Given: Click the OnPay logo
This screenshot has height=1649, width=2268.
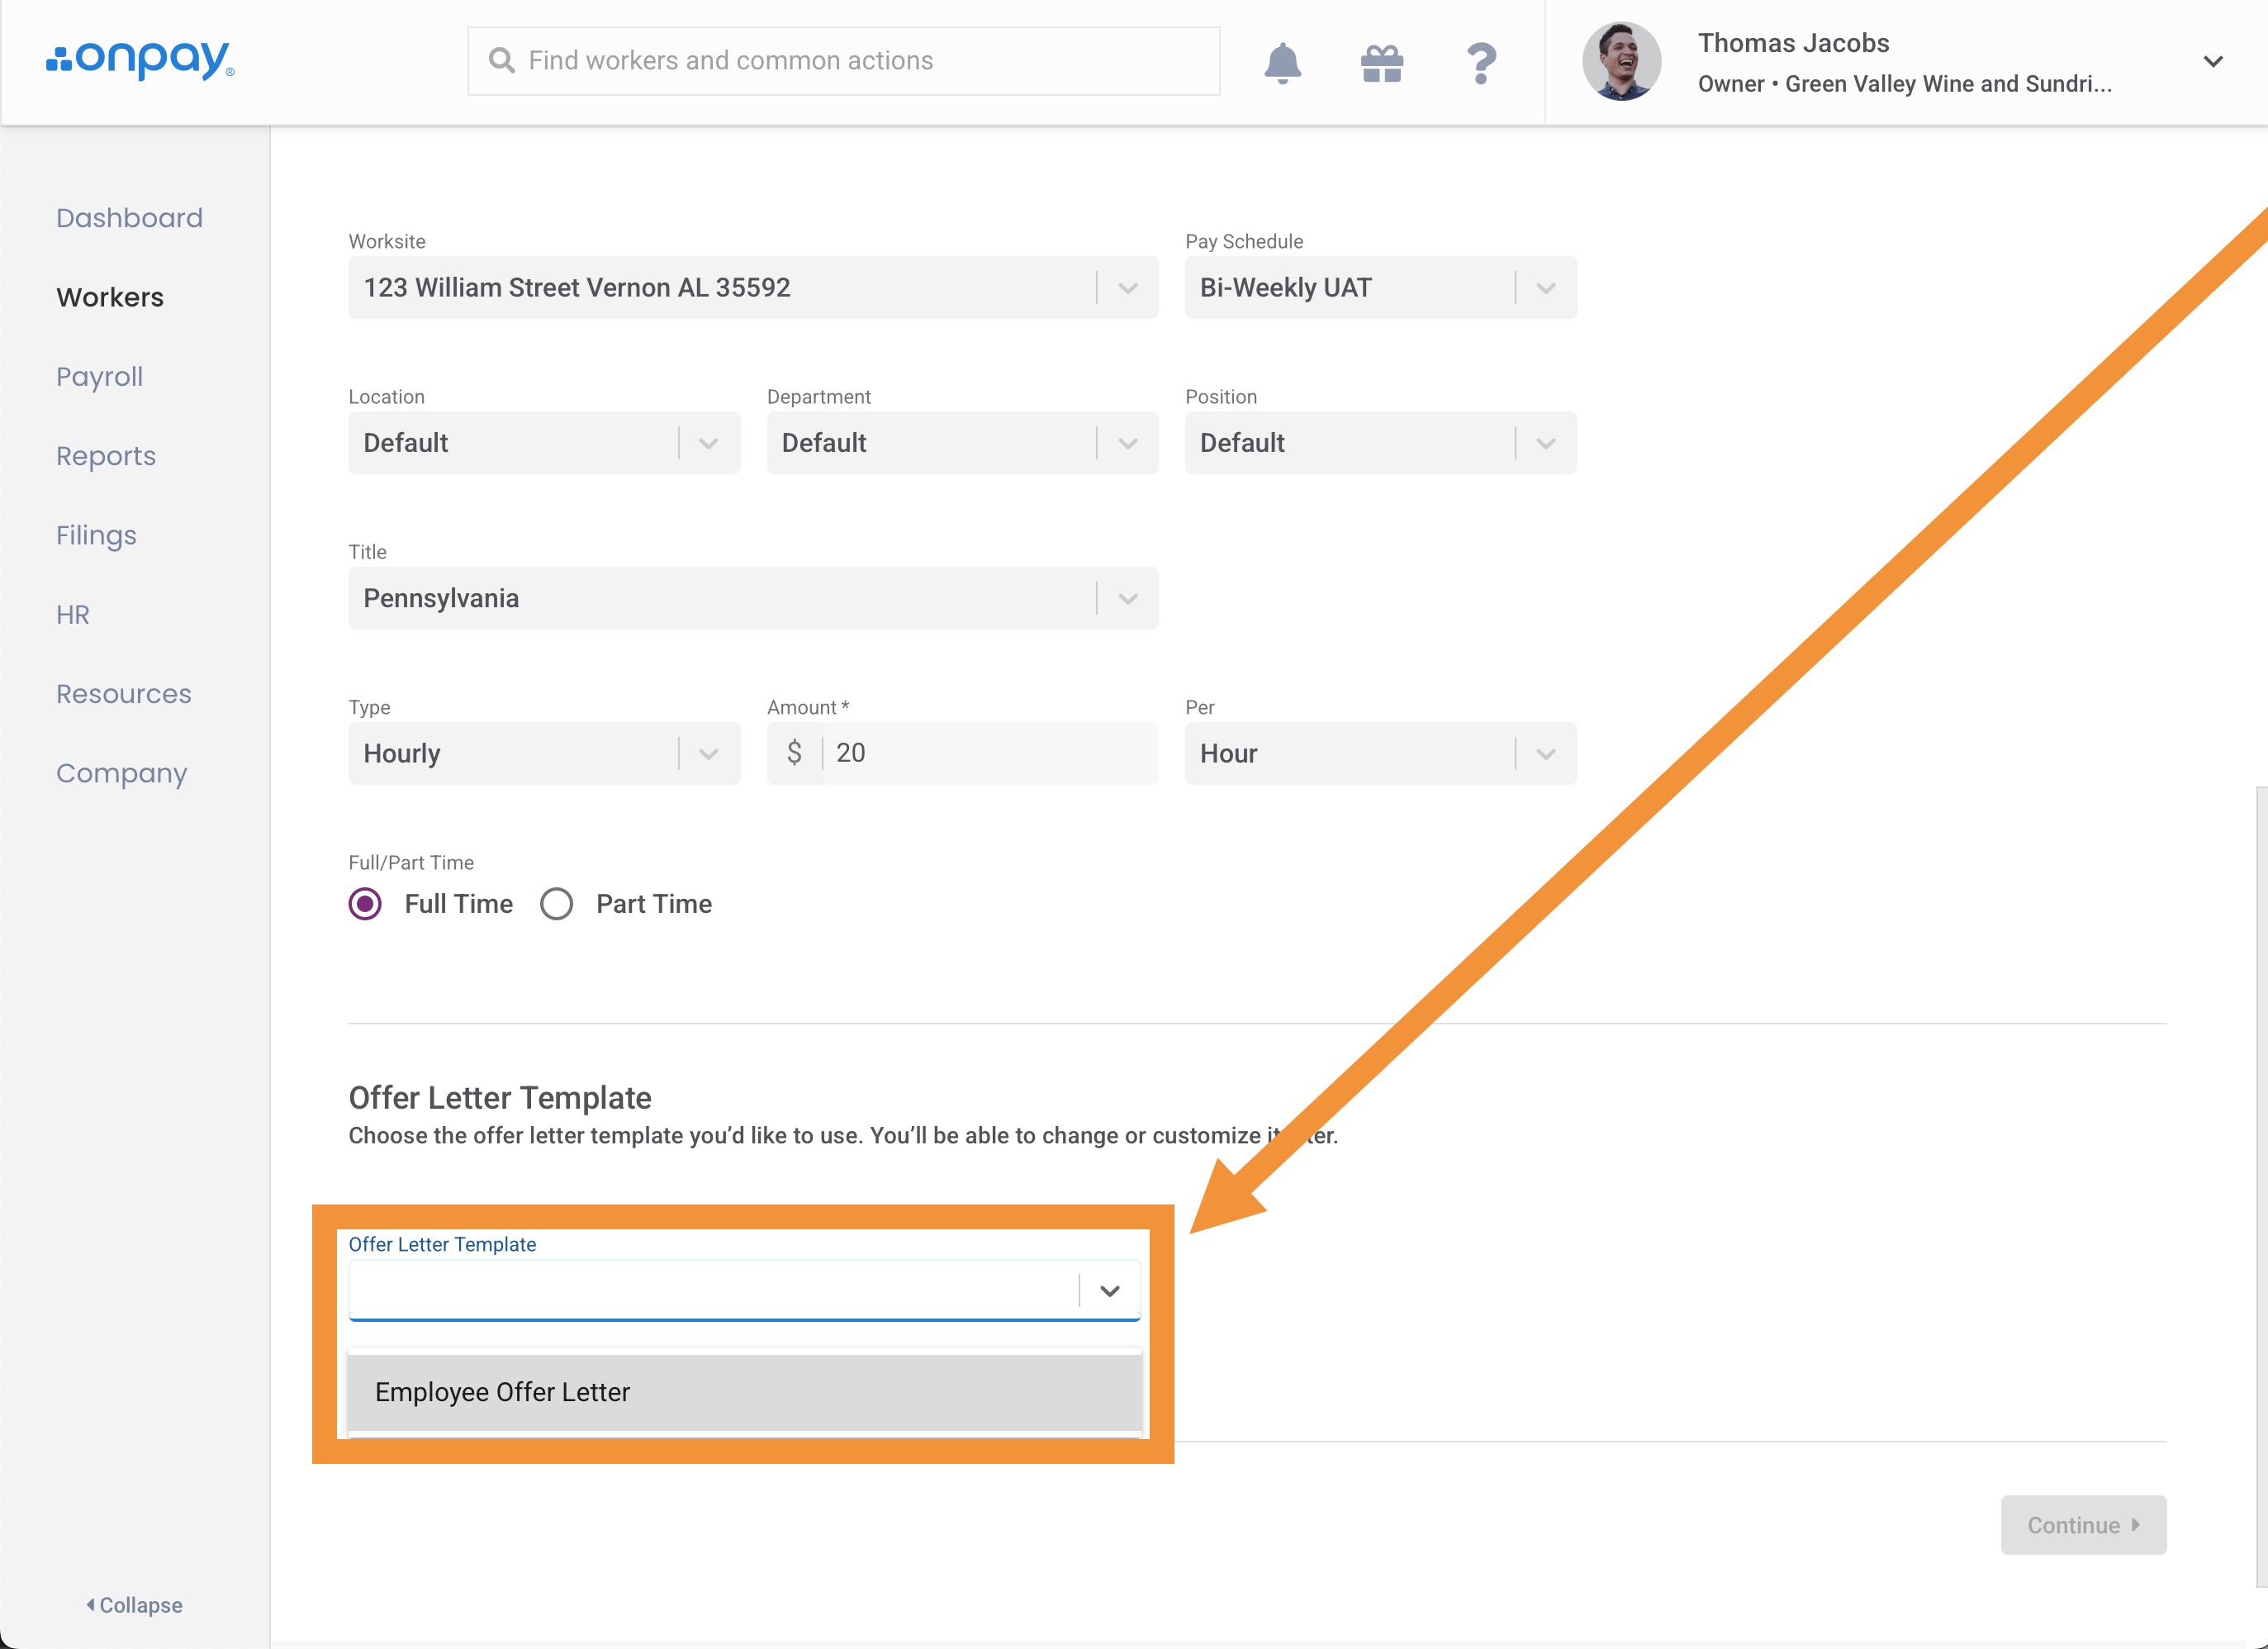Looking at the screenshot, I should pyautogui.click(x=140, y=60).
